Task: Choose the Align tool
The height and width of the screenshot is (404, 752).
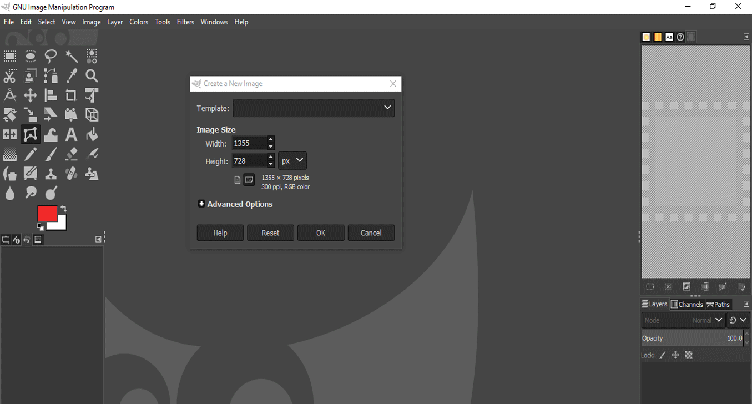Action: click(51, 95)
